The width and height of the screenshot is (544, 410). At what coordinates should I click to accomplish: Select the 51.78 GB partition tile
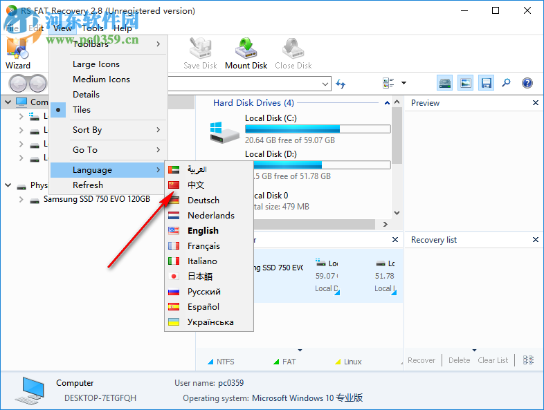(x=385, y=276)
